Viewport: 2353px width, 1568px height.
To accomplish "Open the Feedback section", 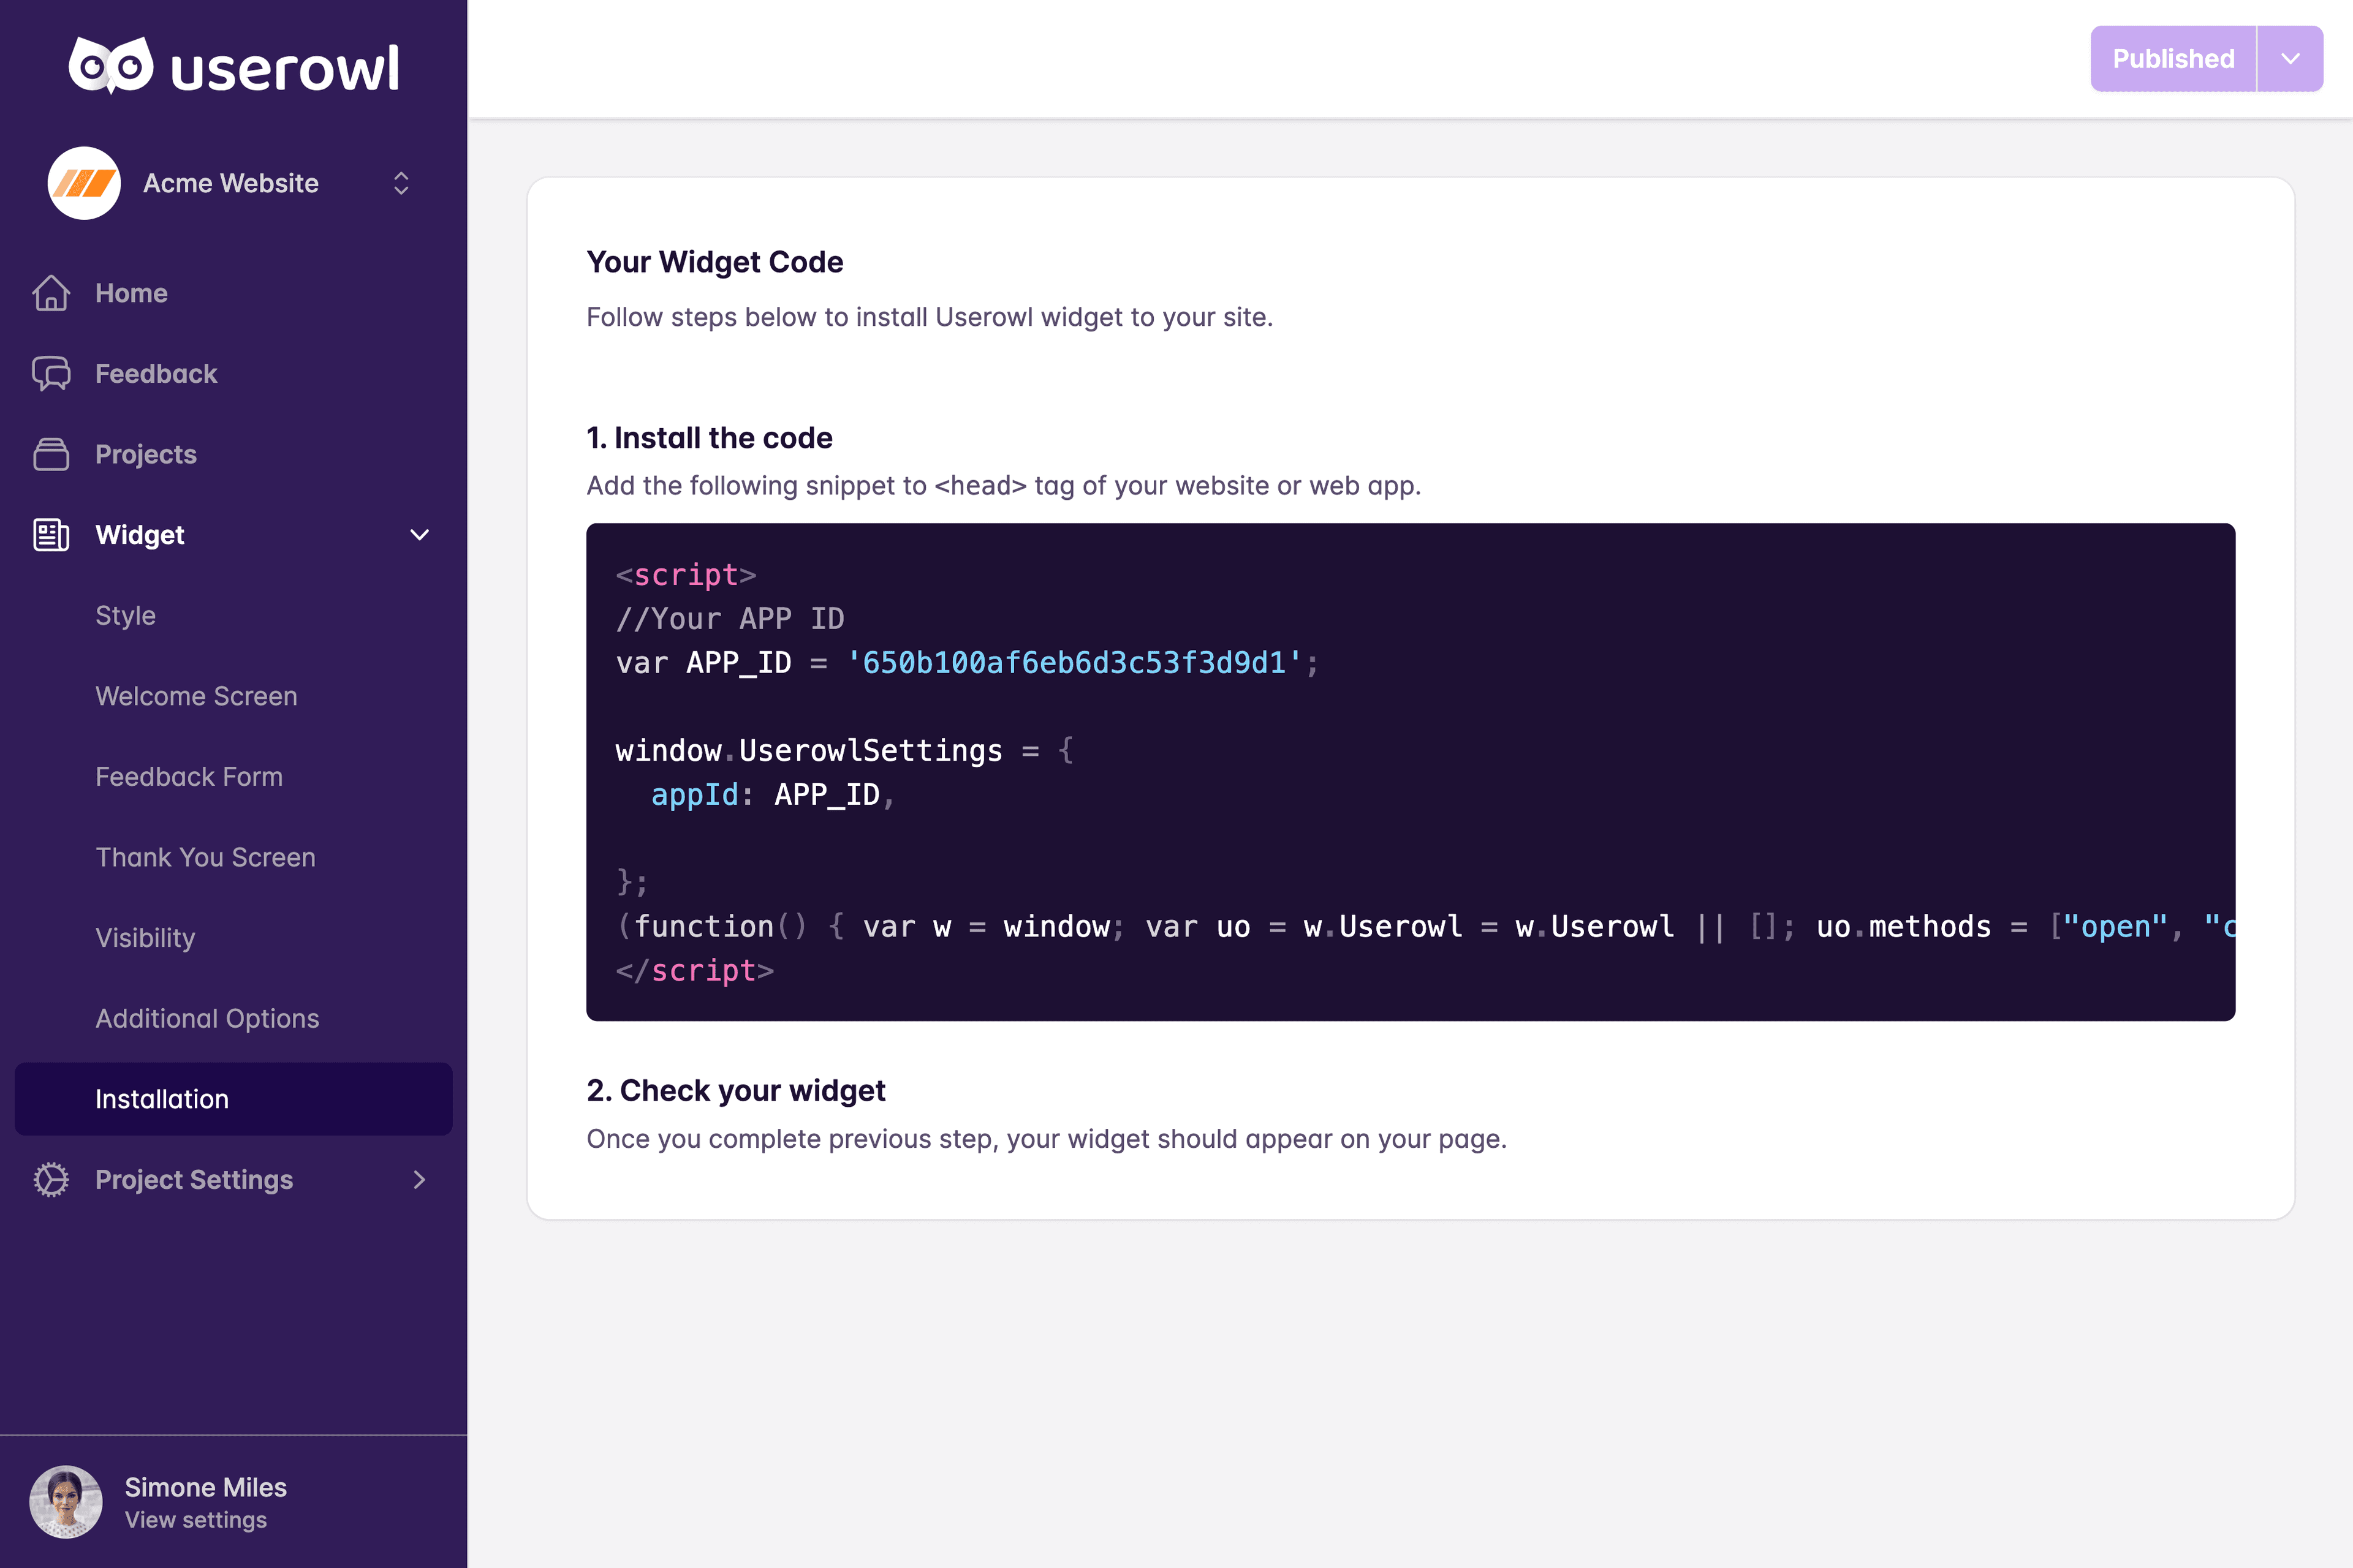I will tap(156, 374).
